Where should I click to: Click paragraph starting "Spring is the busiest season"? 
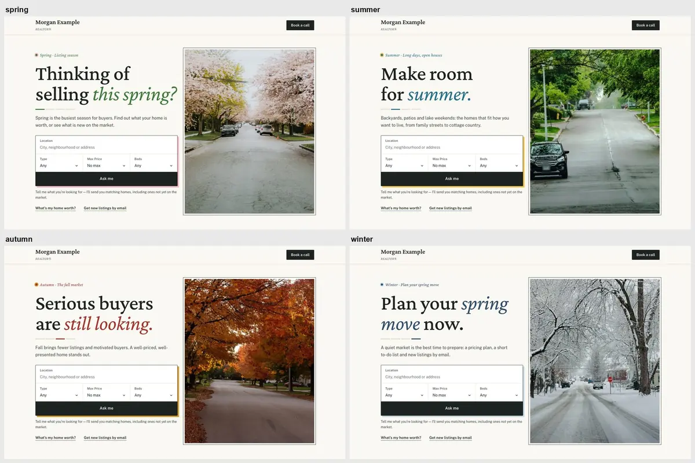pyautogui.click(x=101, y=122)
